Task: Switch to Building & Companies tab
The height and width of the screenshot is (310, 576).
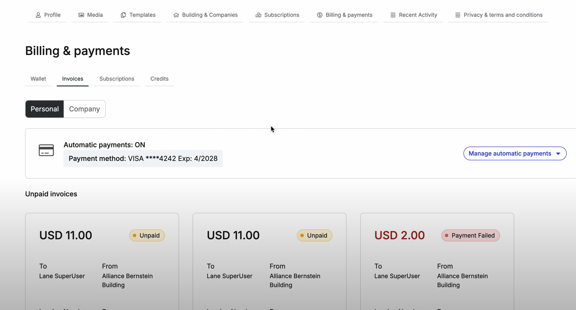Action: (205, 15)
